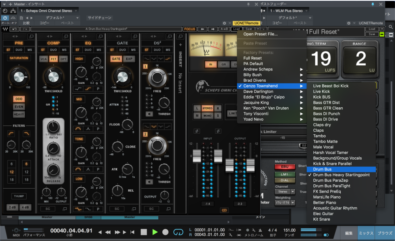Click the undo arrow in Waves toolbar
The image size is (395, 241).
(x=15, y=29)
